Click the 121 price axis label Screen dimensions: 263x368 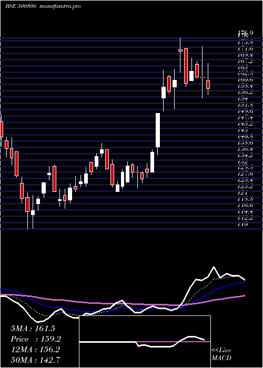[243, 193]
